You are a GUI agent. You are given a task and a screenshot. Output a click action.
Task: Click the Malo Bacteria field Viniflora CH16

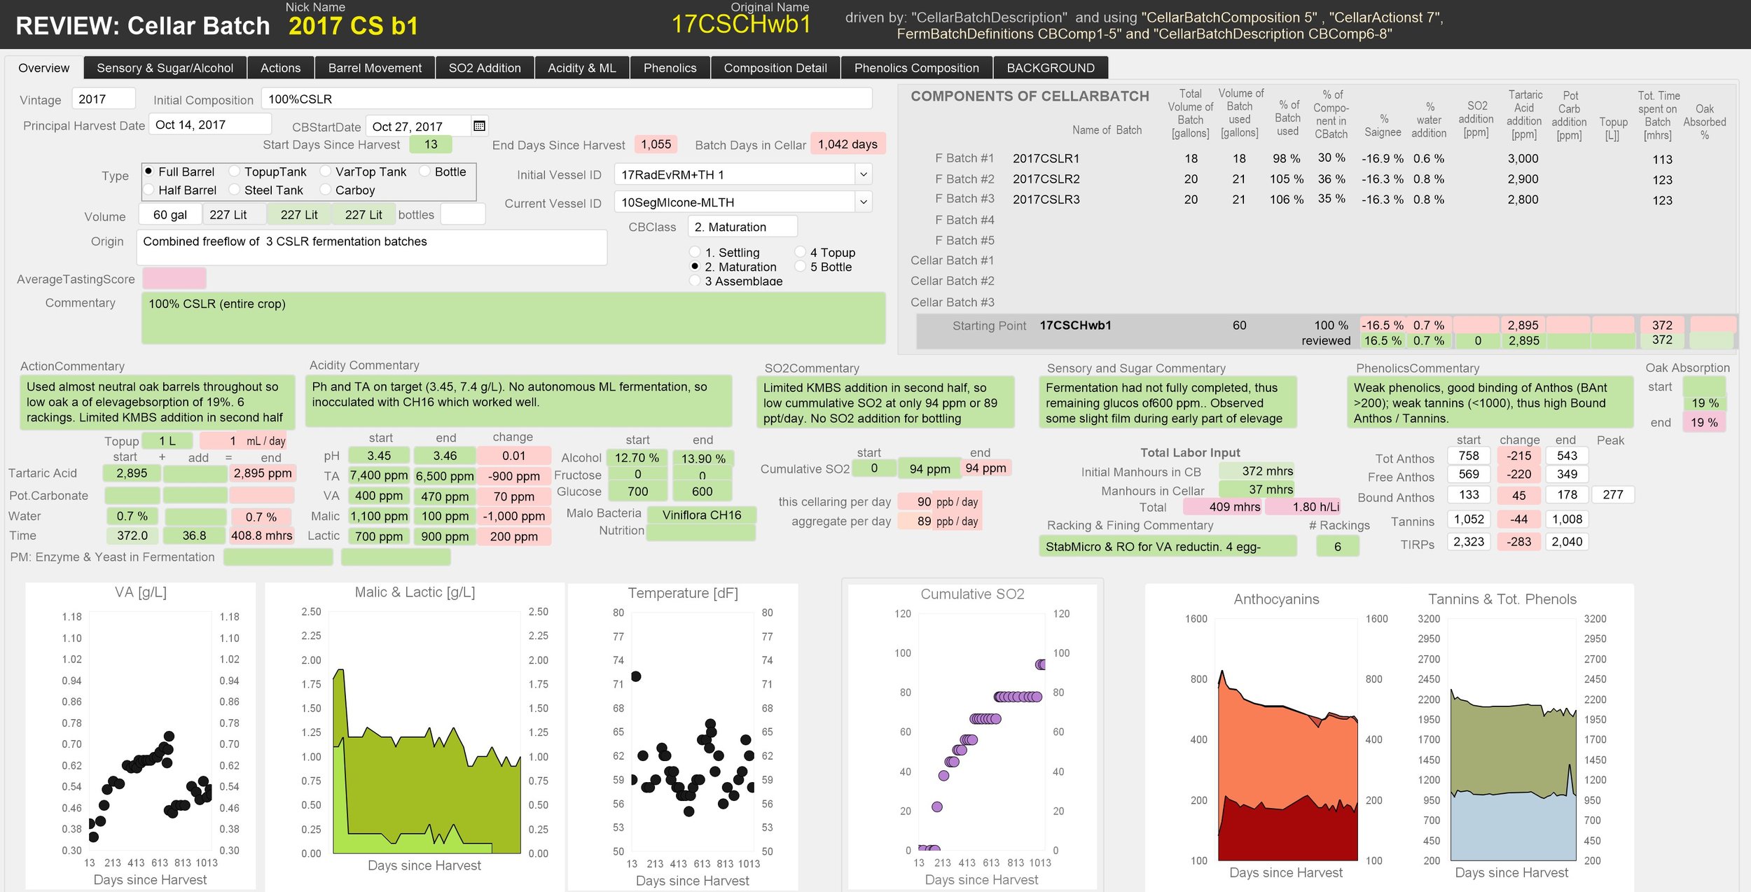tap(701, 515)
